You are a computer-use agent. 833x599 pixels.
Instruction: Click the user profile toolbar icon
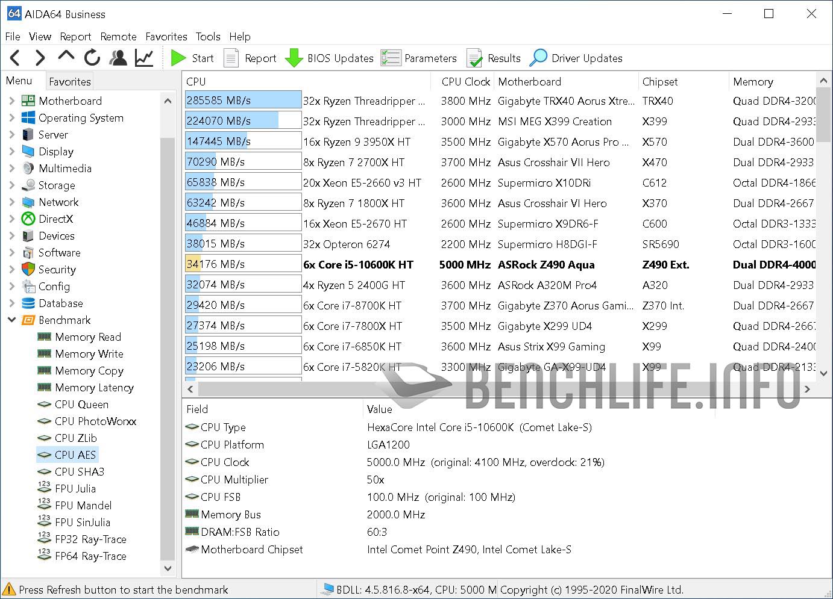point(119,58)
